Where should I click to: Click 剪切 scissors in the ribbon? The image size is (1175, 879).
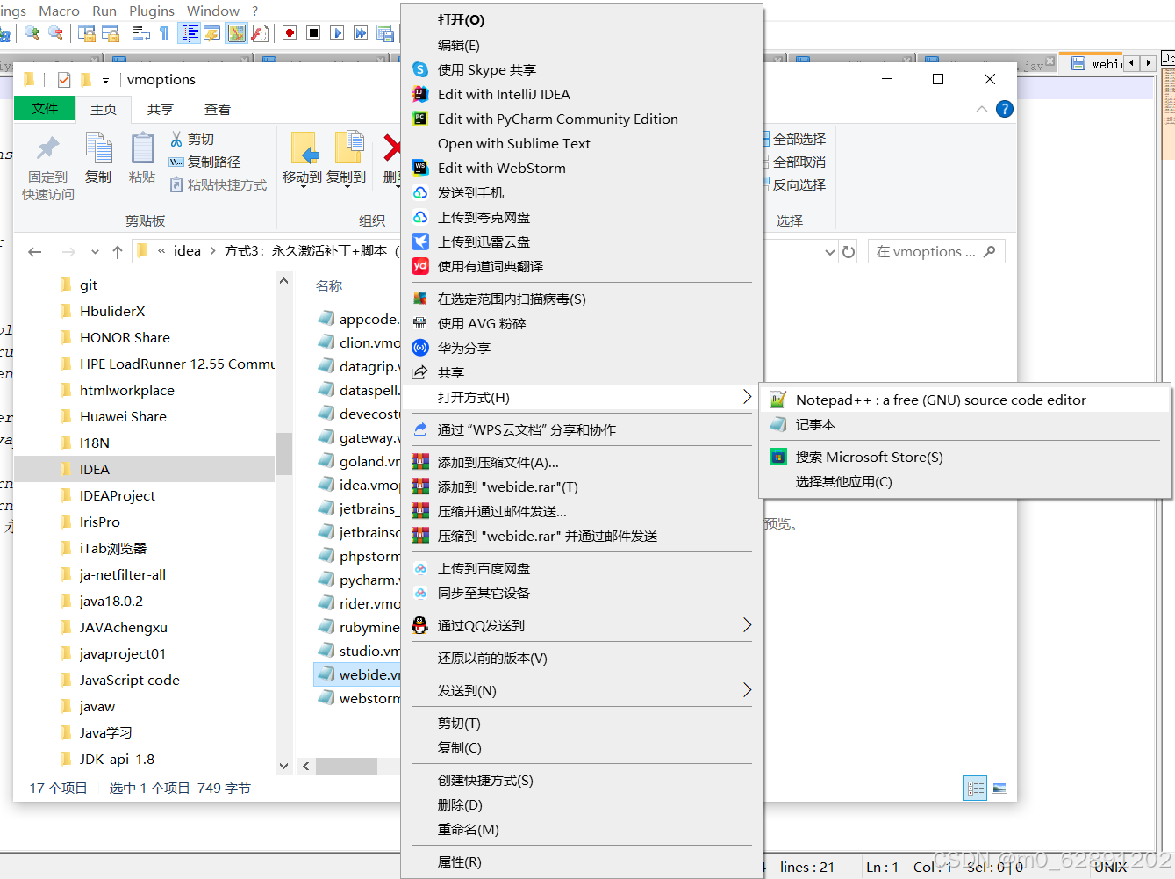[x=192, y=139]
